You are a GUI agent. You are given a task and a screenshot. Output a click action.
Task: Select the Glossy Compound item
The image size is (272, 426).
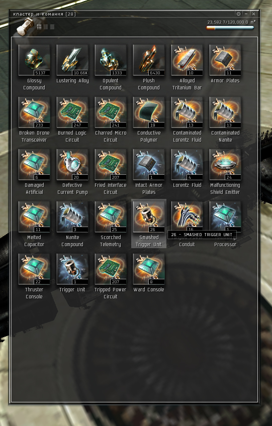[34, 60]
